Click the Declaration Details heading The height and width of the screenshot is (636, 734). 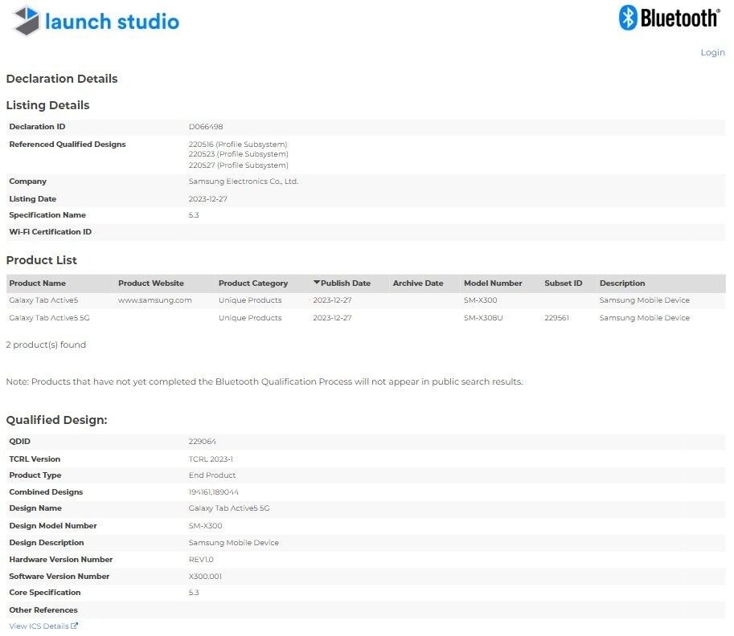pyautogui.click(x=61, y=79)
